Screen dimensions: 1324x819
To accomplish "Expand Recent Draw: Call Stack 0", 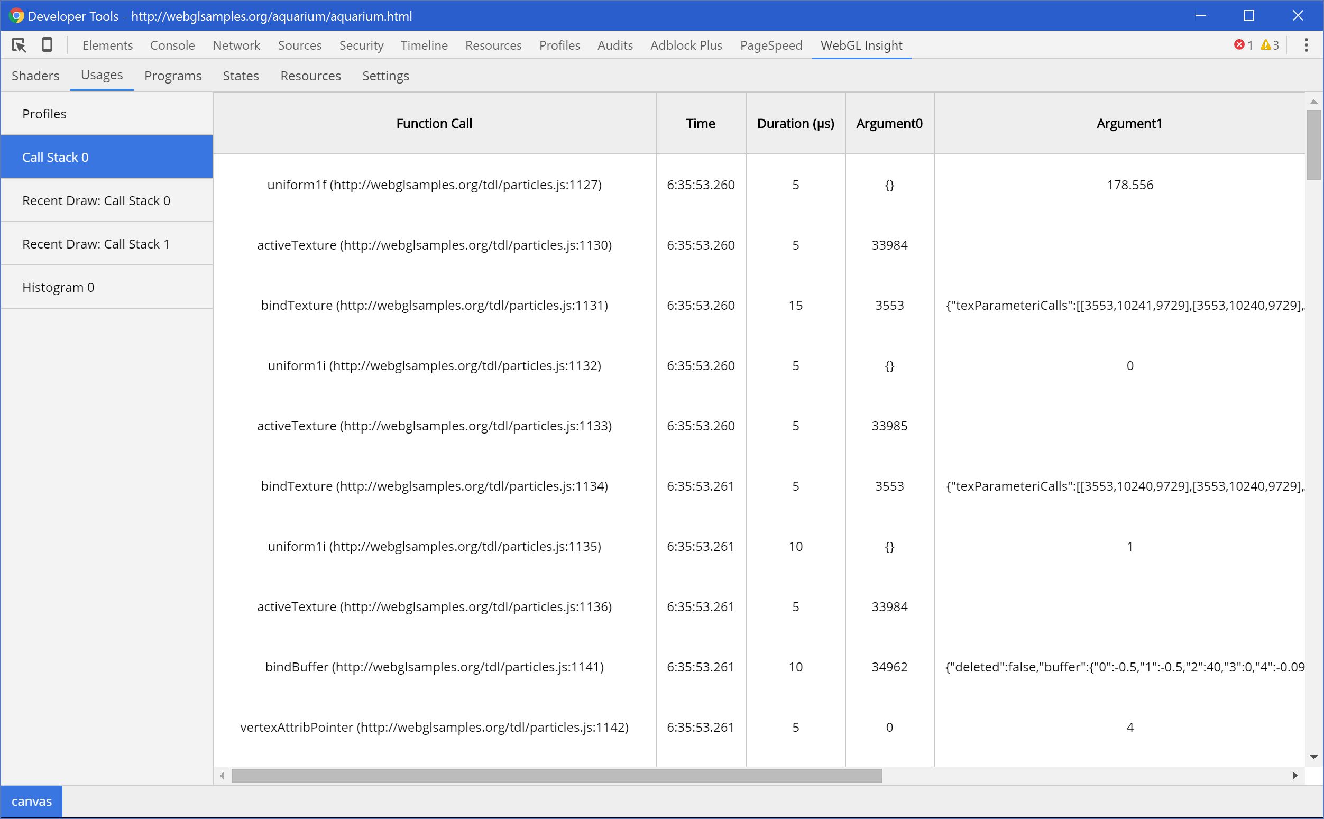I will click(97, 200).
